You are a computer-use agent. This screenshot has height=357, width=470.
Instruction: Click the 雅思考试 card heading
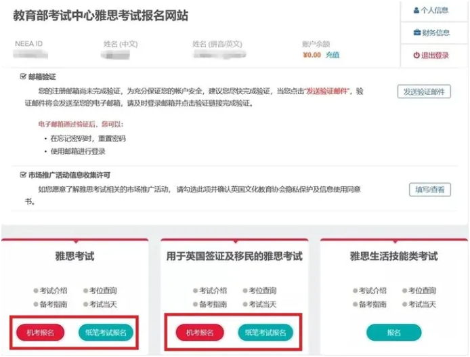tap(74, 256)
